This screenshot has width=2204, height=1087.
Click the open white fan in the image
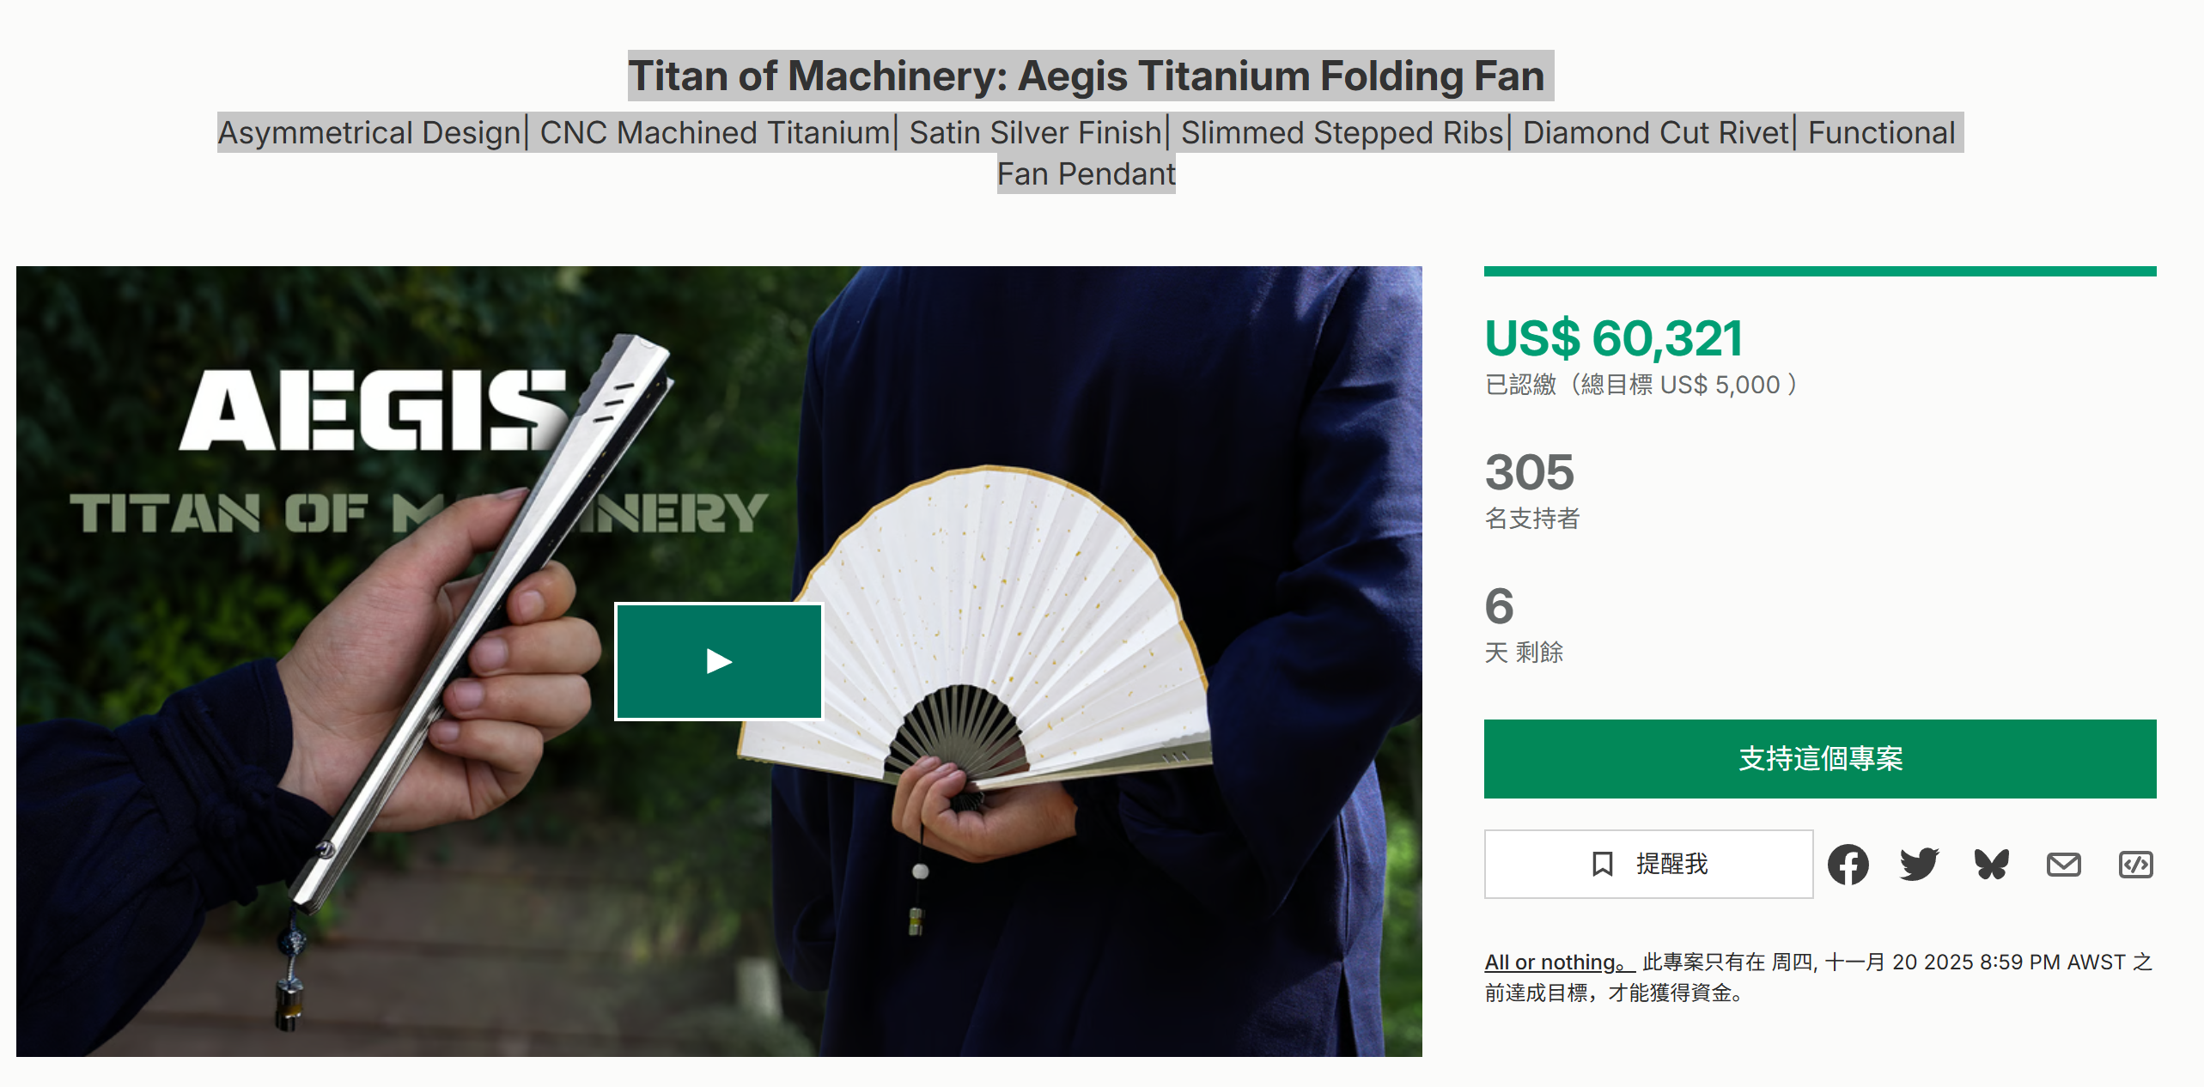pyautogui.click(x=977, y=627)
